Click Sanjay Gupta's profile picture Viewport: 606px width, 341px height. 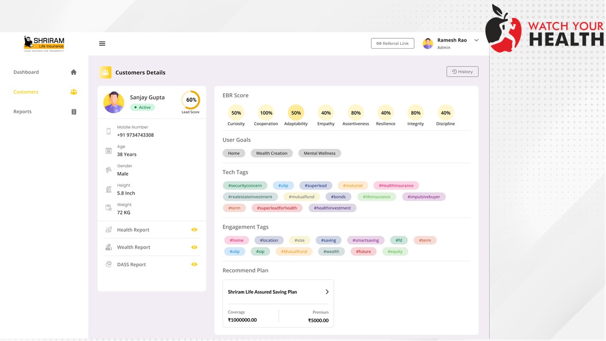point(114,102)
